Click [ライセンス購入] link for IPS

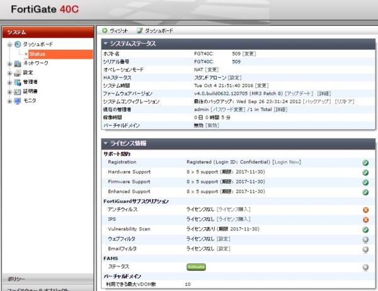(x=234, y=219)
